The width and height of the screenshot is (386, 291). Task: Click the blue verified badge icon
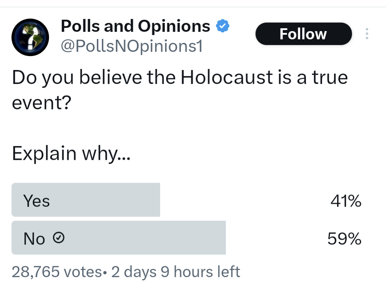point(223,26)
